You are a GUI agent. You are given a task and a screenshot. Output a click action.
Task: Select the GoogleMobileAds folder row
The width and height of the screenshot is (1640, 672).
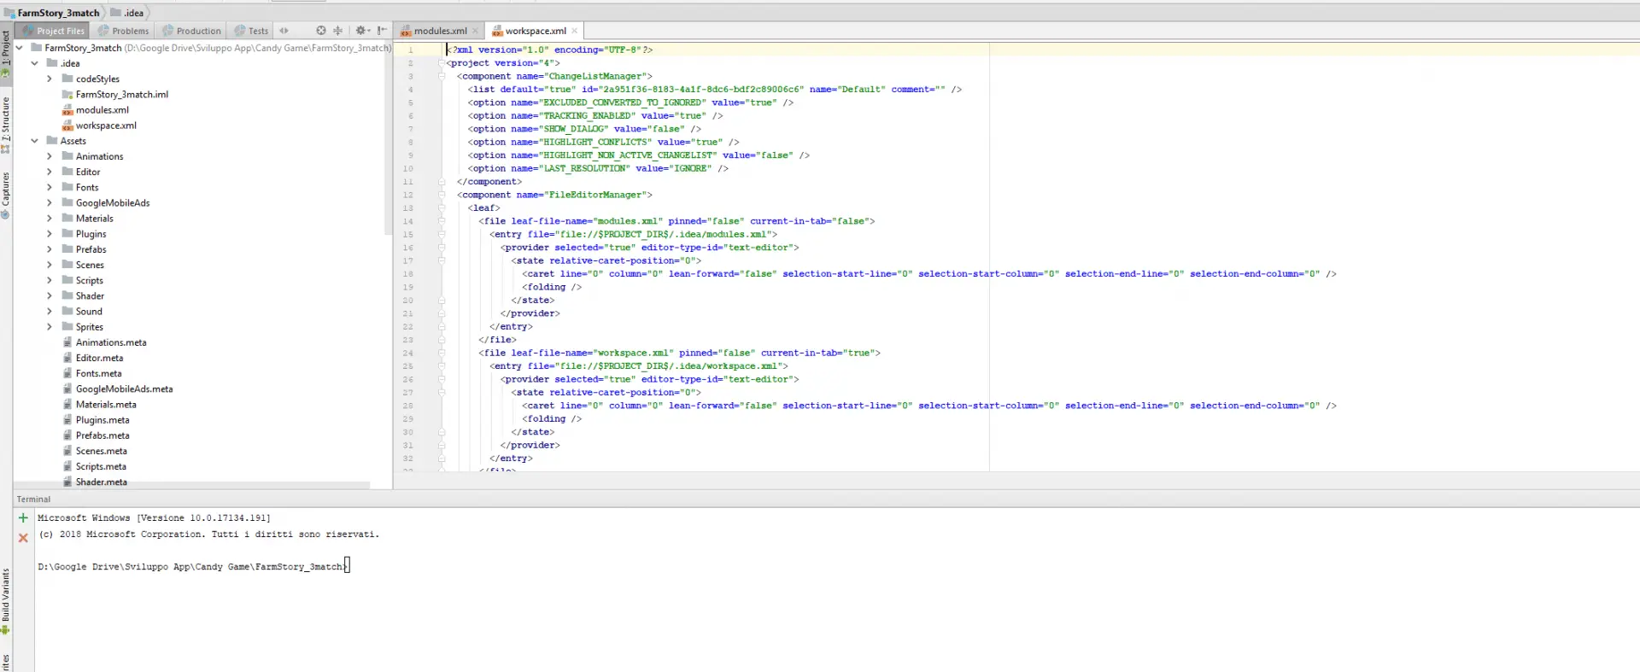(203, 202)
